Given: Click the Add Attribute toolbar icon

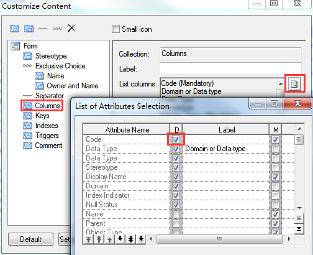Looking at the screenshot, I should (14, 28).
